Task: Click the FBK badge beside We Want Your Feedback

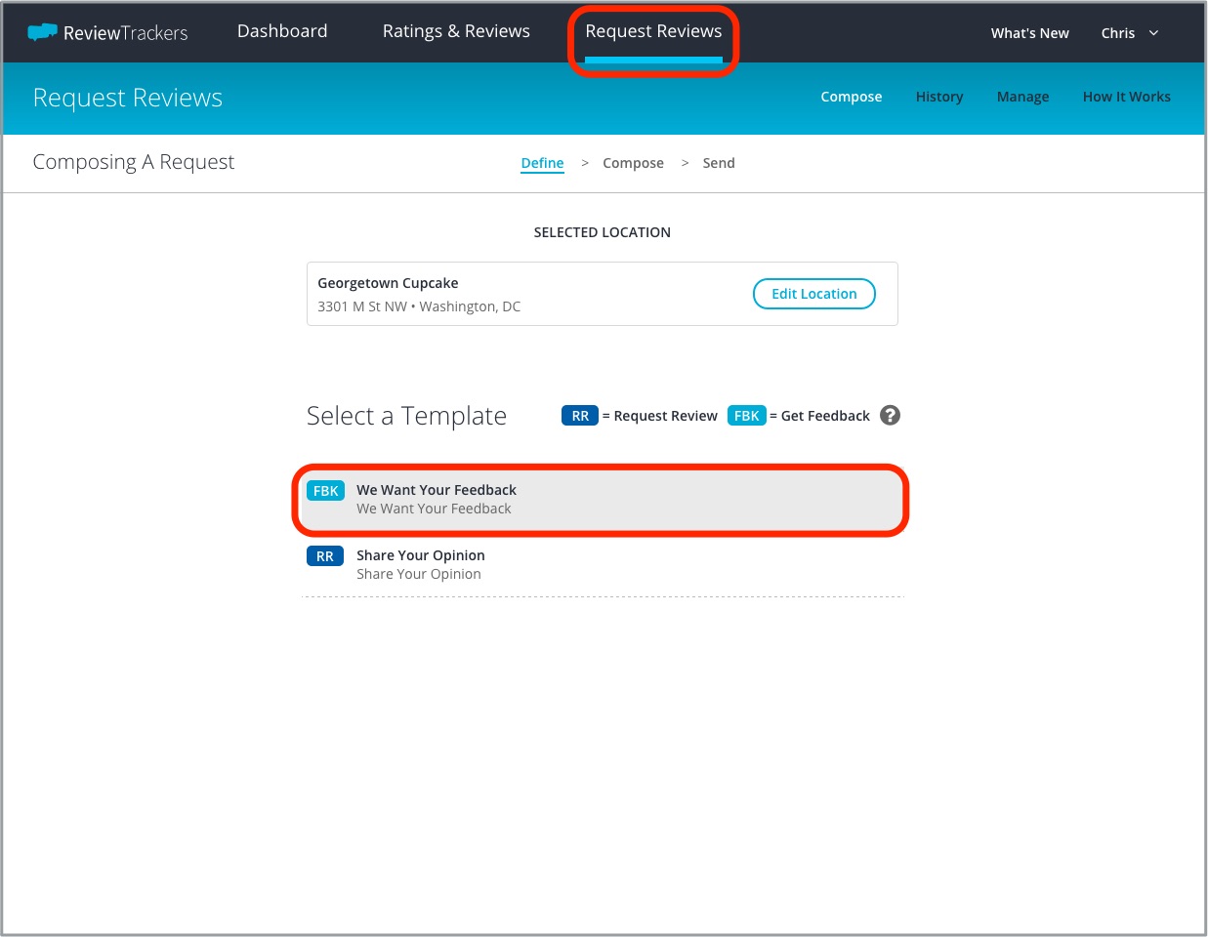Action: [x=325, y=491]
